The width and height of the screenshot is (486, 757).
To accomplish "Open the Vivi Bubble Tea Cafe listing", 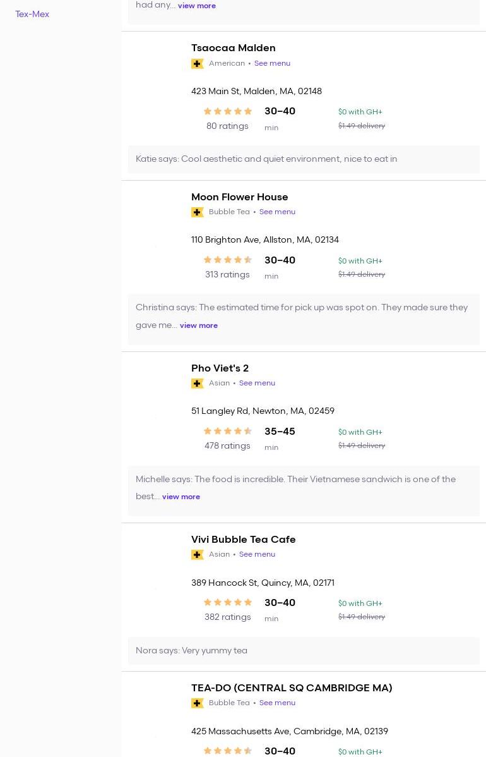I will coord(243,539).
